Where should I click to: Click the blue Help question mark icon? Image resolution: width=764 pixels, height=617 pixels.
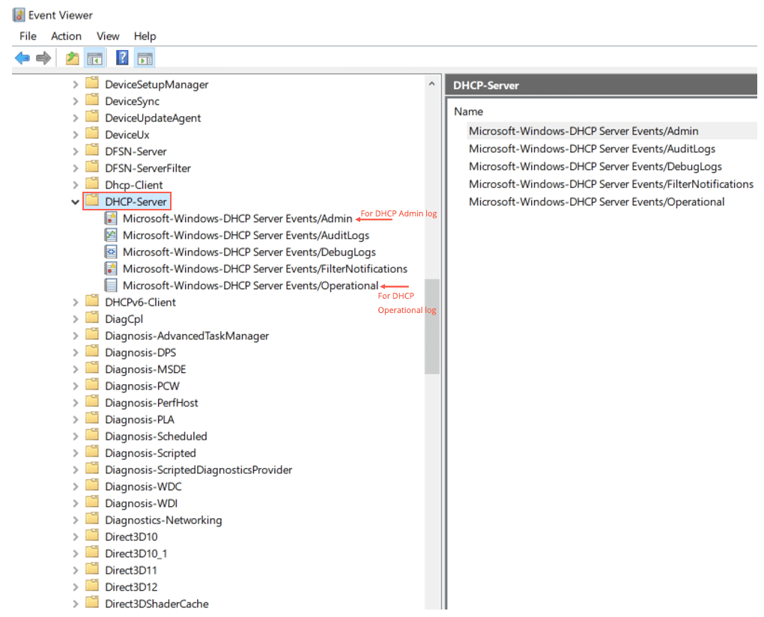click(x=122, y=58)
